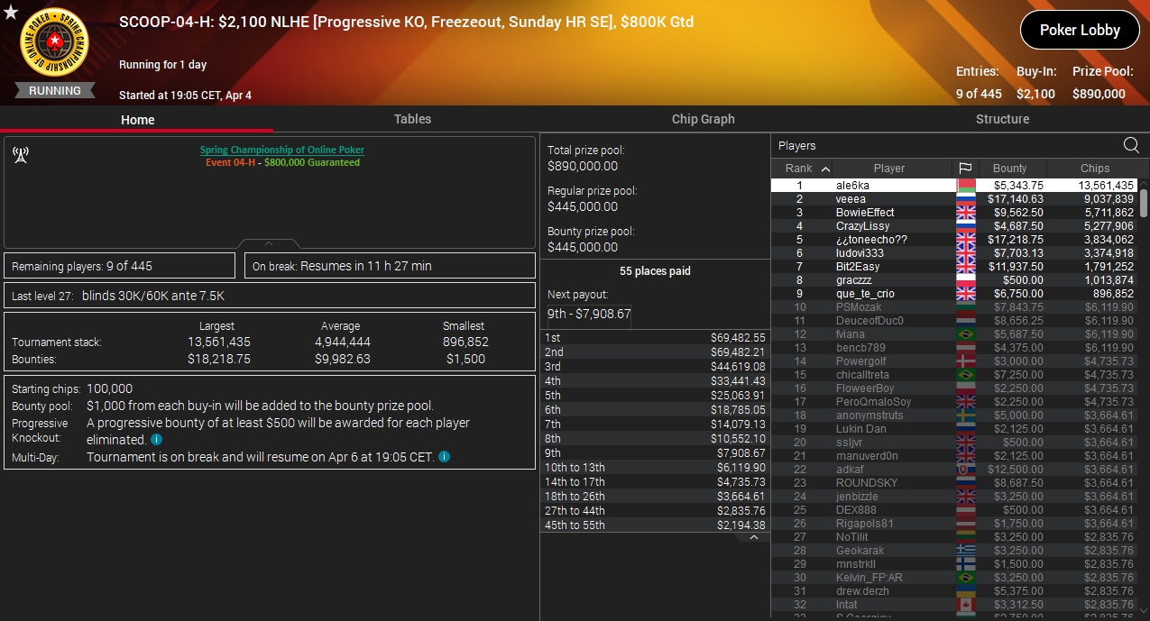Click the flag beside Intat
This screenshot has width=1150, height=621.
965,605
